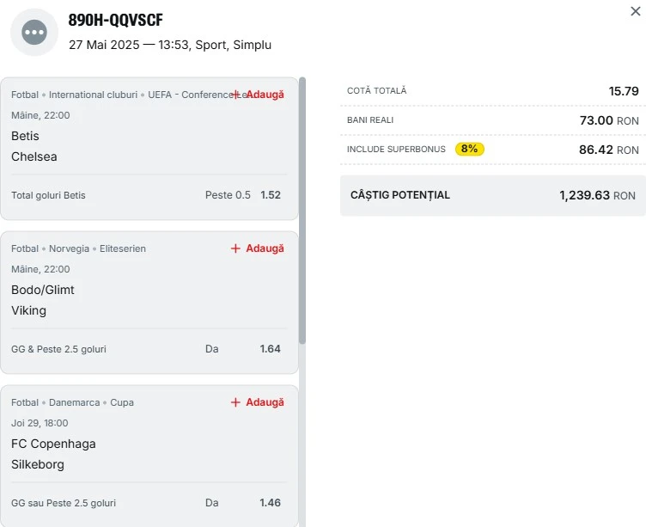Click the 1.46 odds for GG sau Peste 2.5
Viewport: 646px width, 527px height.
[x=271, y=502]
